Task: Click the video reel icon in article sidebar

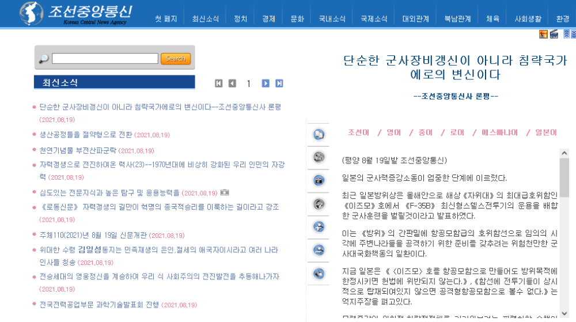Action: [x=319, y=157]
